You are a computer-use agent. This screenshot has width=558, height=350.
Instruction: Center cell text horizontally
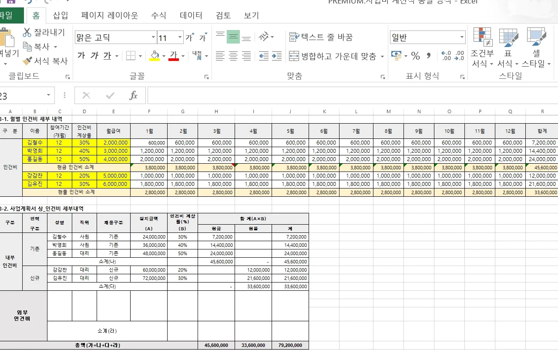point(233,56)
